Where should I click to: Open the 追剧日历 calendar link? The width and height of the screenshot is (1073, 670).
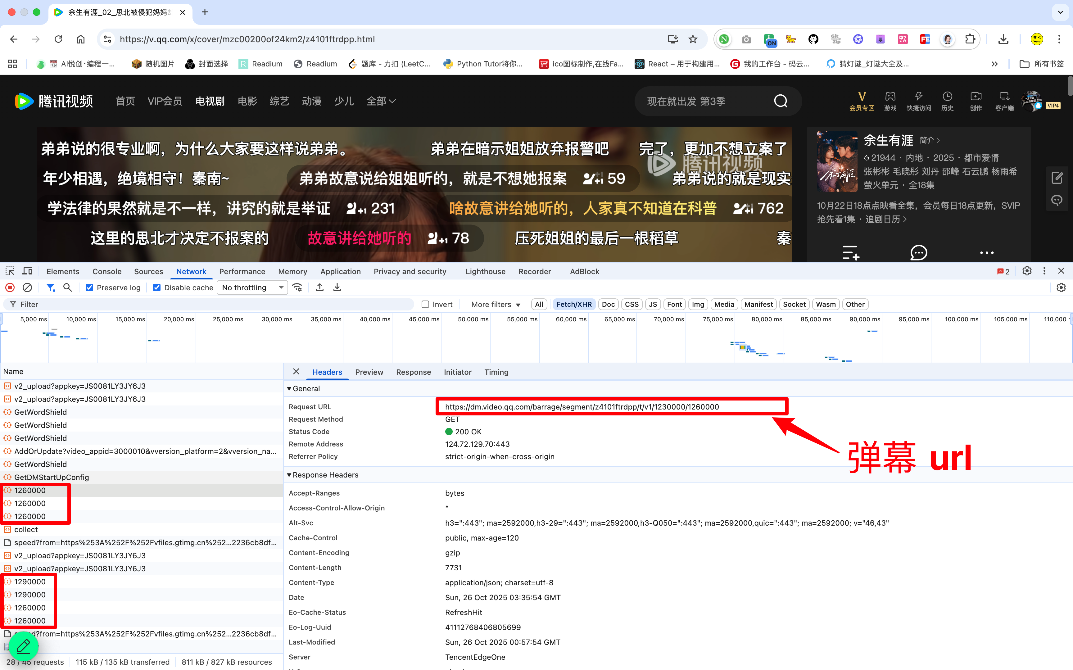coord(886,219)
